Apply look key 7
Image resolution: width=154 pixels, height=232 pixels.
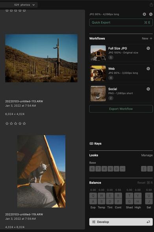point(98,169)
